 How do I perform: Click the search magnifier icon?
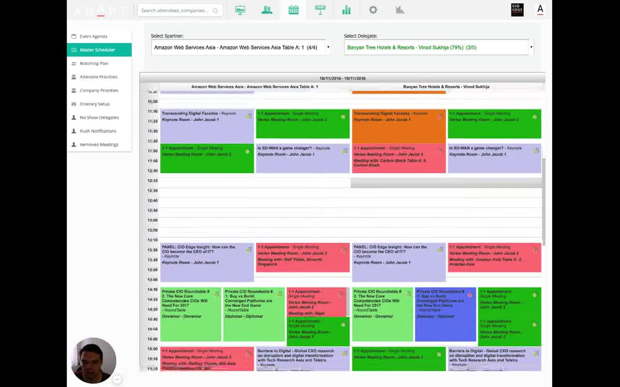[216, 11]
